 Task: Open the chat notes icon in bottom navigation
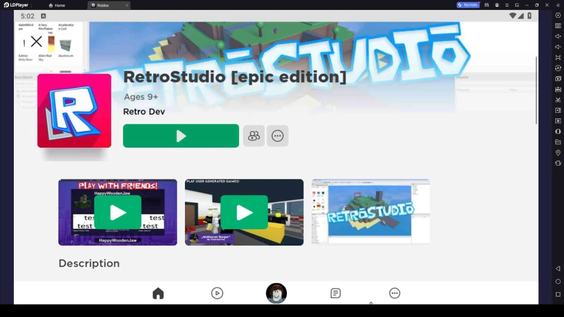(335, 293)
